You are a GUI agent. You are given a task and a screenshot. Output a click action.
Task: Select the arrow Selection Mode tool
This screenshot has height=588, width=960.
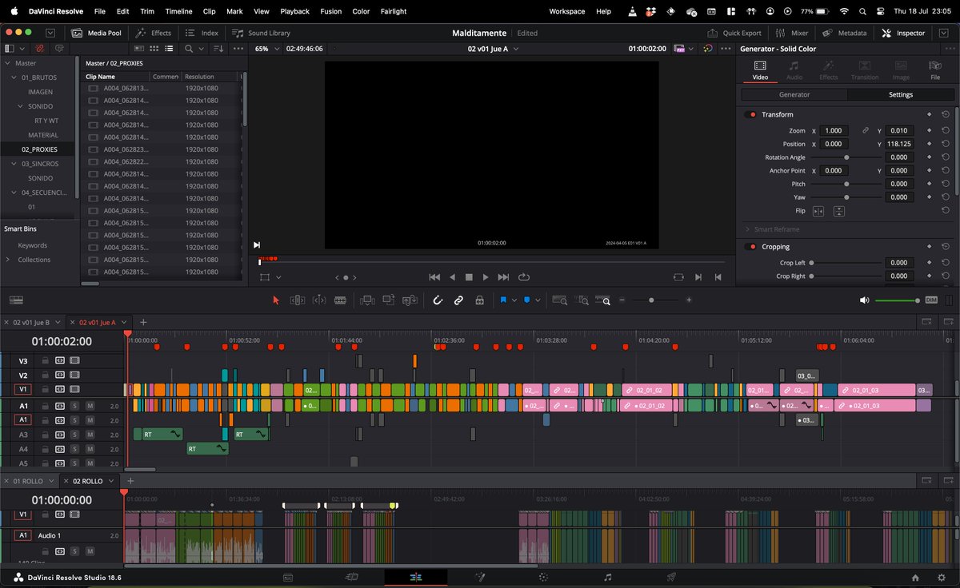click(276, 300)
